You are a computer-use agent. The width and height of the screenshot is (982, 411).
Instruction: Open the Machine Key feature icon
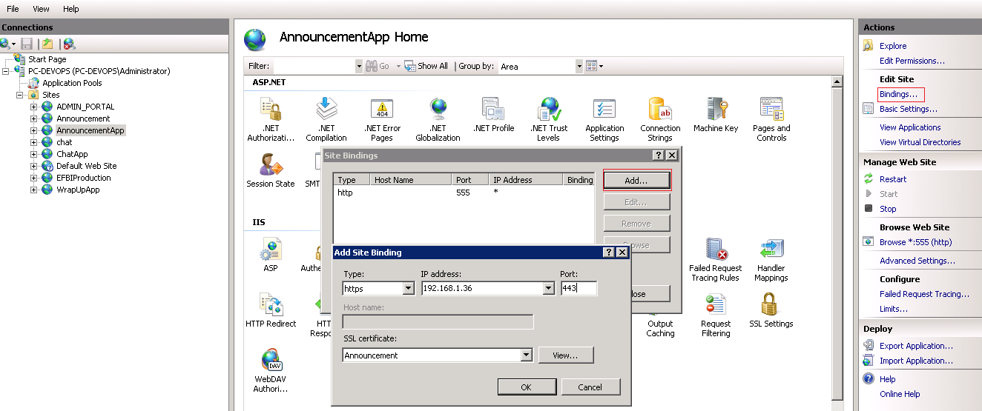point(716,118)
